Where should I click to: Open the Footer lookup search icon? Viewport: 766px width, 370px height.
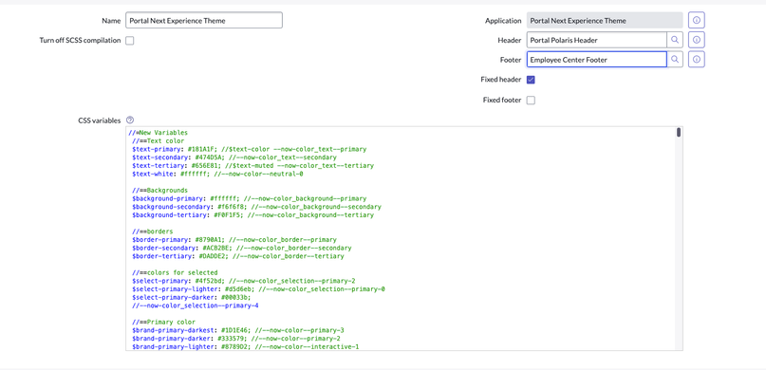point(675,60)
